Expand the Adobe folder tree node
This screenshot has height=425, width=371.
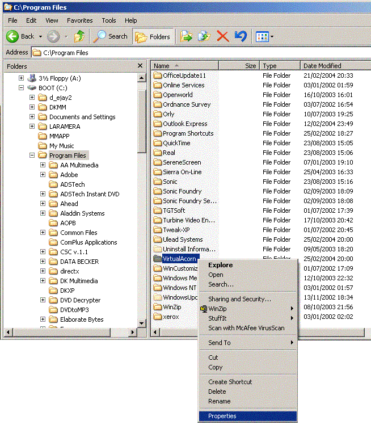[x=43, y=175]
